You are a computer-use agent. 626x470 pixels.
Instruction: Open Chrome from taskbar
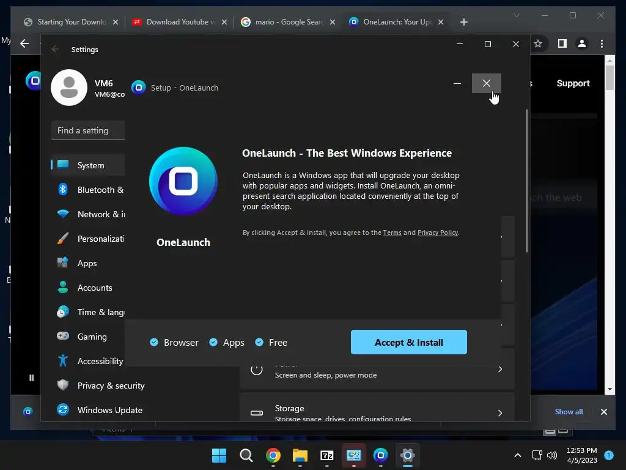pyautogui.click(x=273, y=455)
